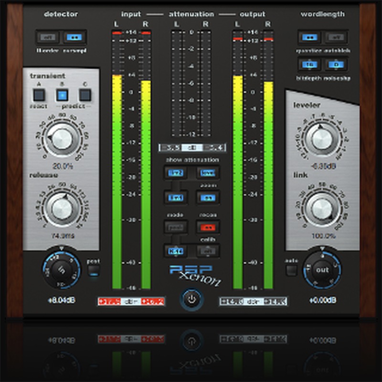Click the attenuation L meter
This screenshot has width=382, height=382.
coord(177,83)
